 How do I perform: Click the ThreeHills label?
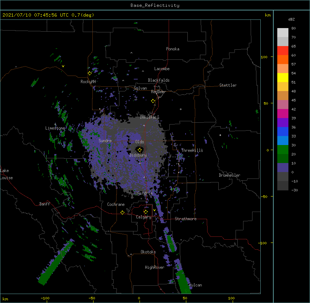tap(192, 150)
